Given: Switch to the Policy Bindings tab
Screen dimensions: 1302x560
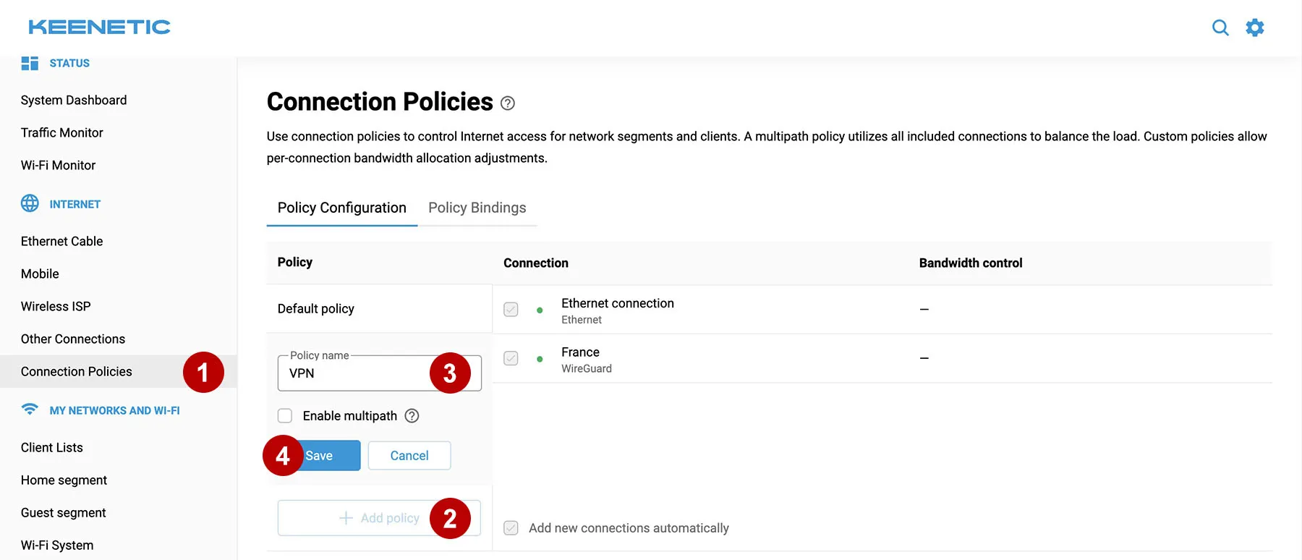Looking at the screenshot, I should pos(477,208).
